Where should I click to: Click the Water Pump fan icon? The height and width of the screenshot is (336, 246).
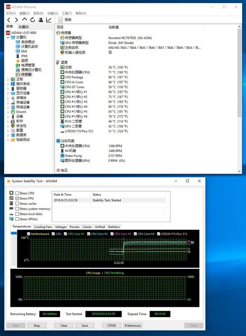tap(62, 156)
